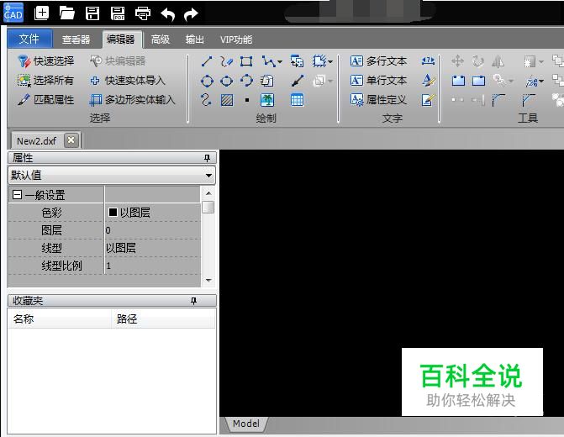Click 多行文本 button
The height and width of the screenshot is (437, 564).
[x=379, y=61]
